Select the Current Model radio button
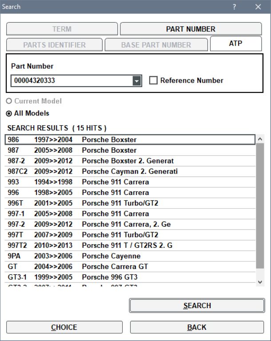 [x=9, y=101]
